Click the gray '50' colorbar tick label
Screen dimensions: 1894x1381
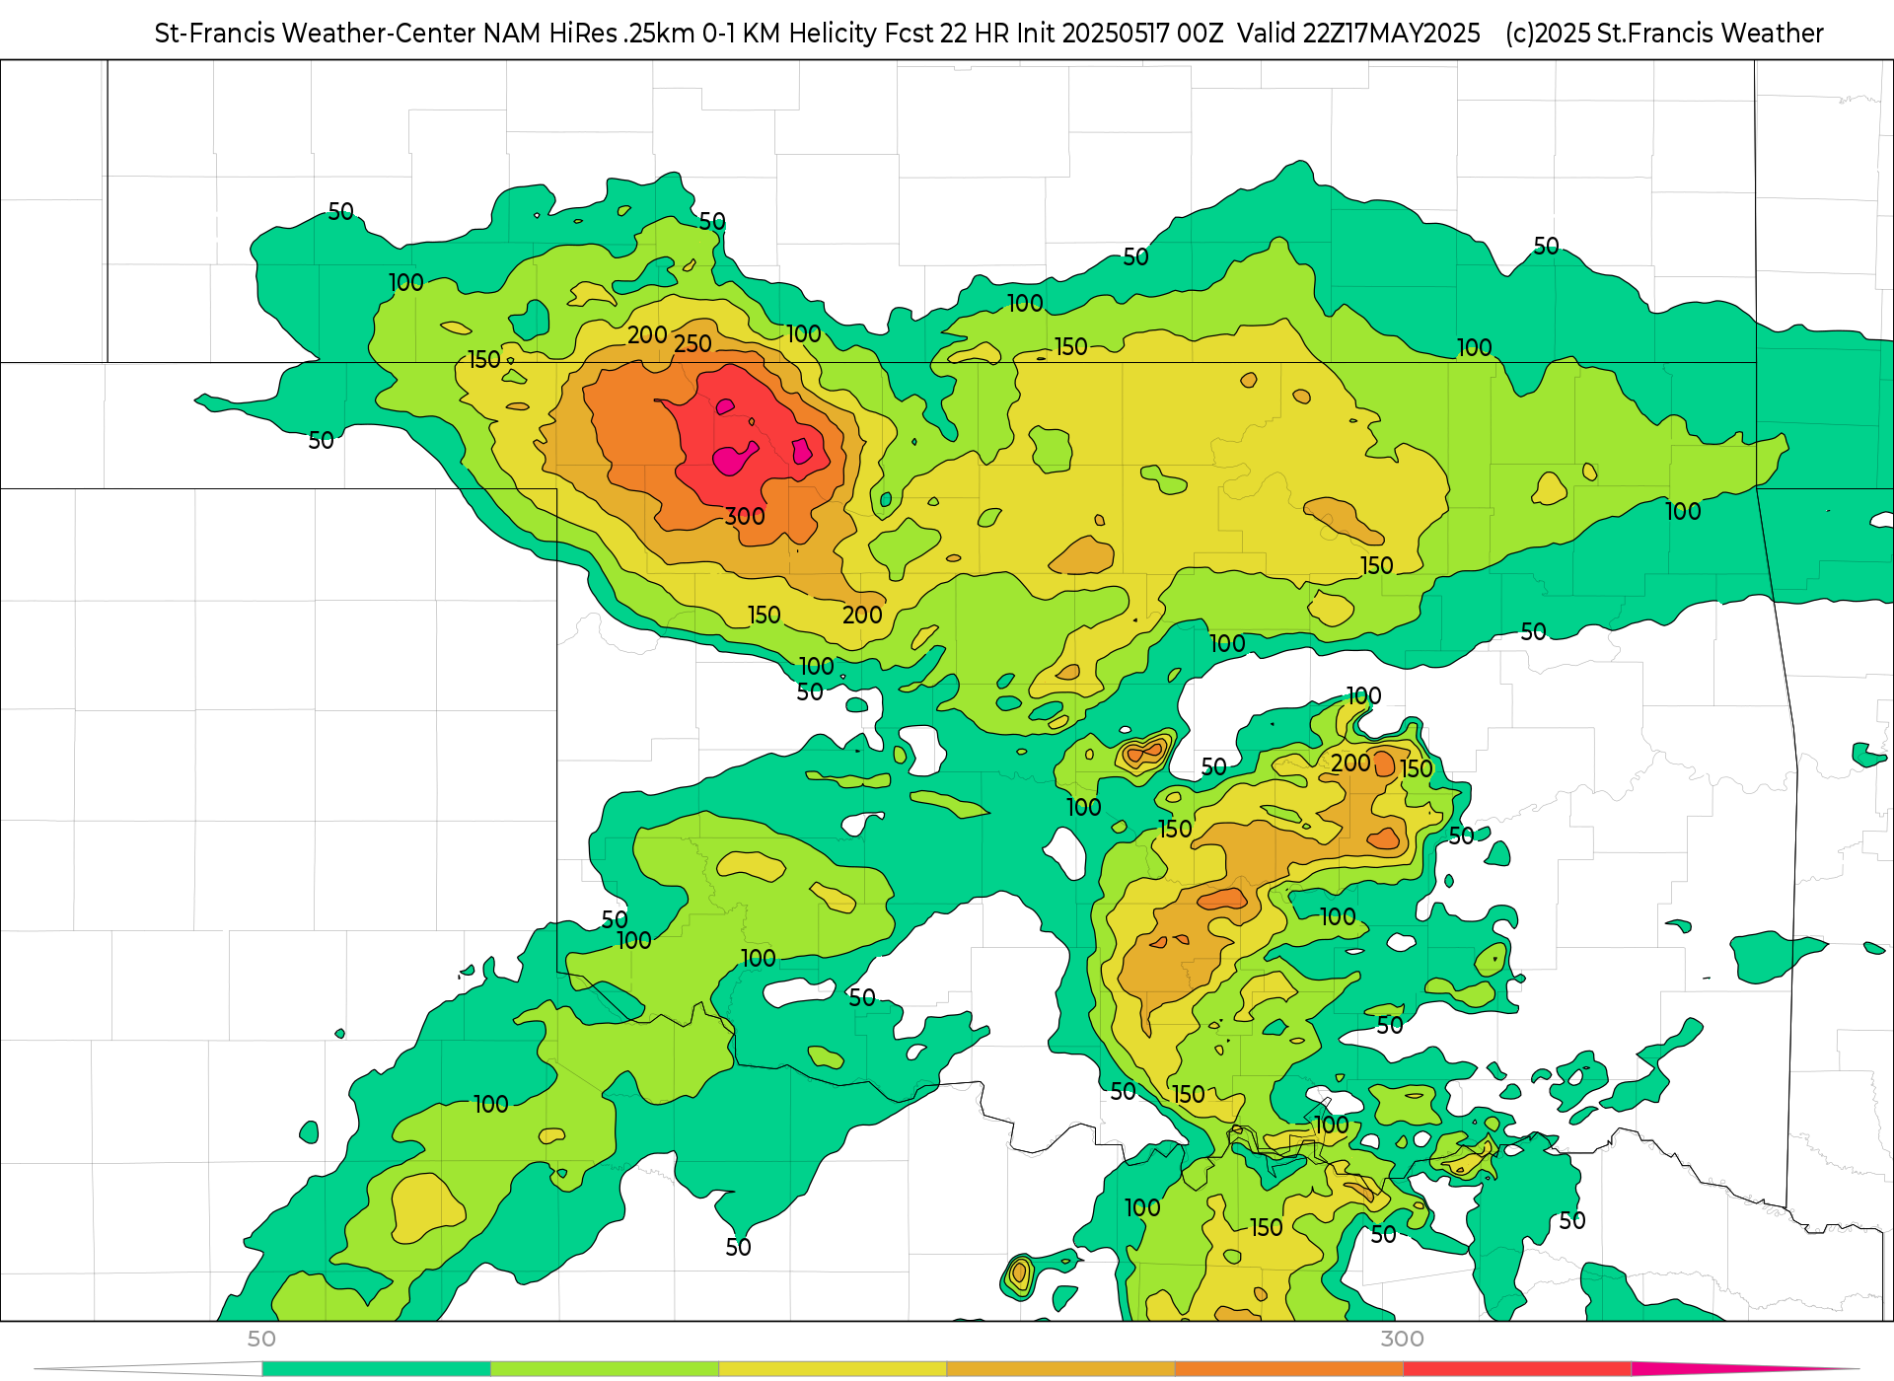(x=261, y=1340)
